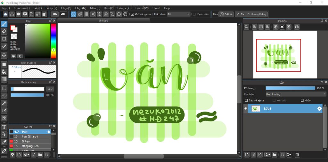Enable curve snap guide
Viewport: 328px width, 162px height.
coord(112,14)
